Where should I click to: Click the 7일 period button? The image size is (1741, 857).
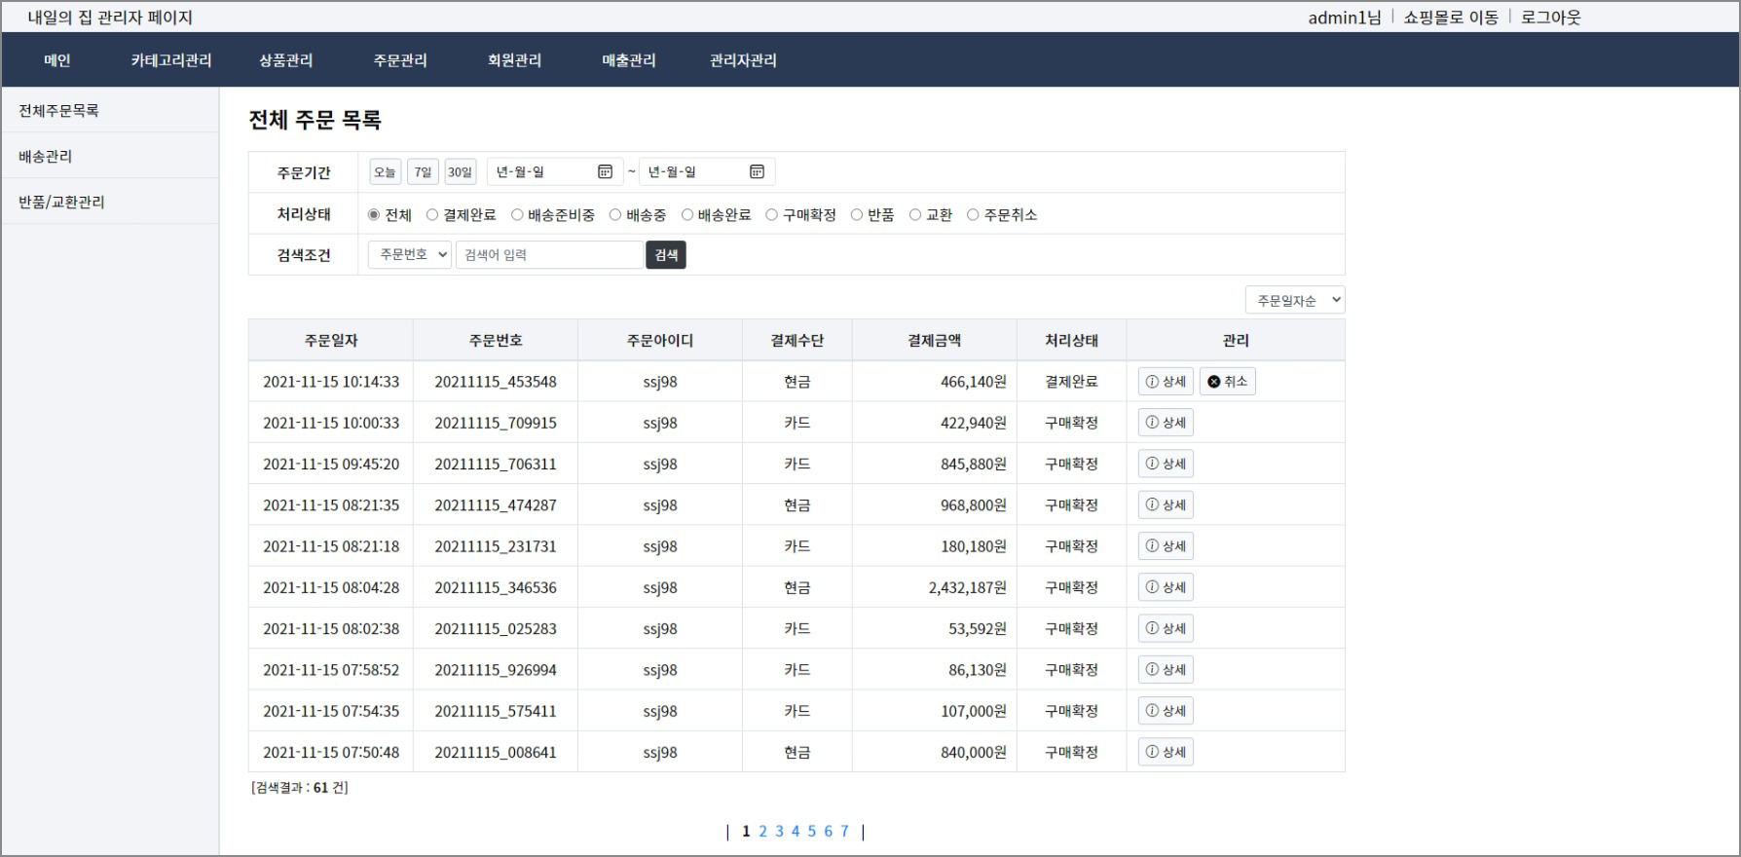tap(423, 172)
